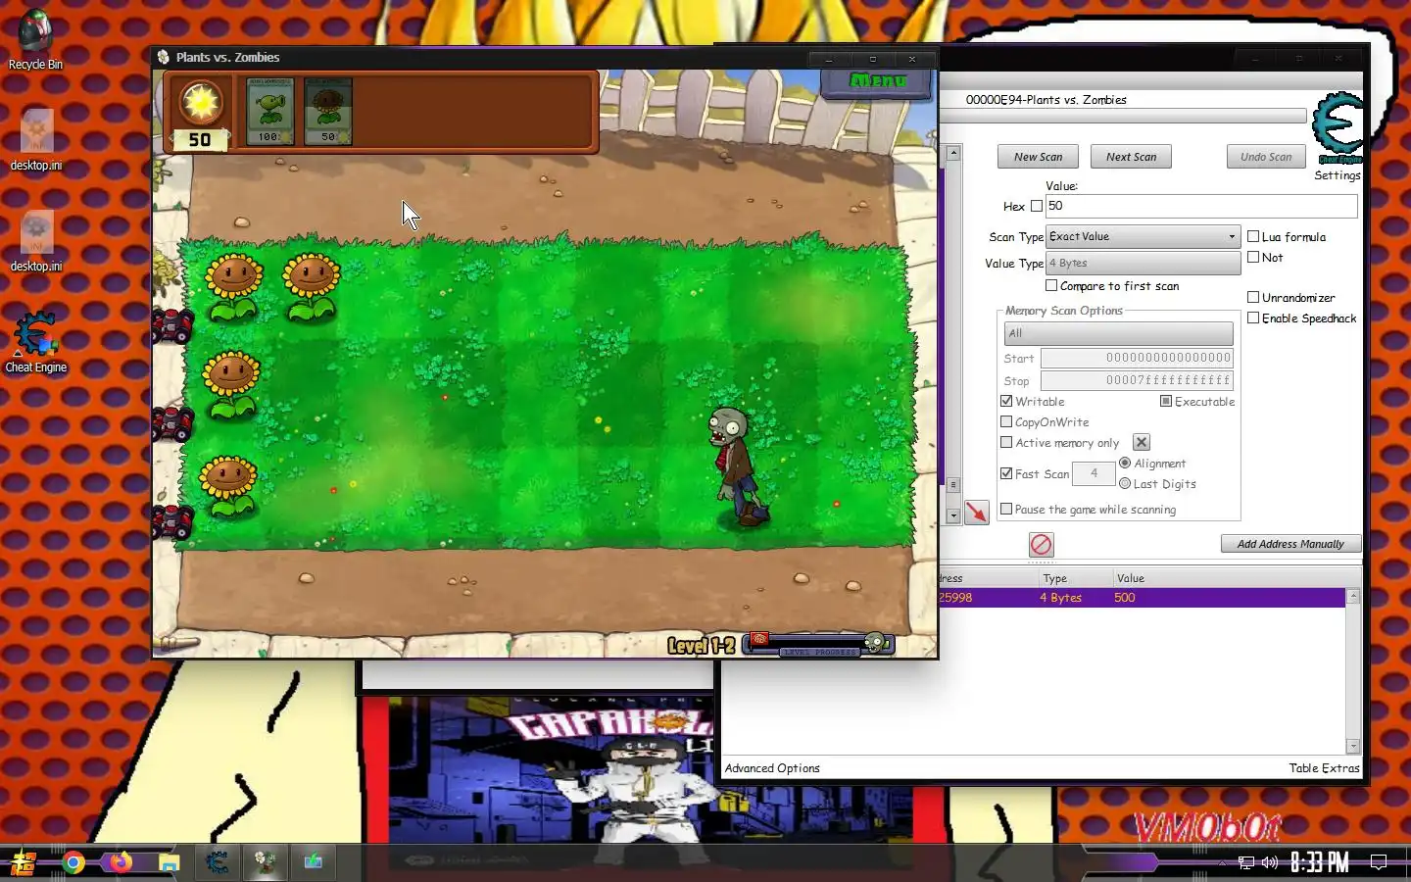Open the Start menu button on taskbar
1411x882 pixels.
tap(24, 862)
